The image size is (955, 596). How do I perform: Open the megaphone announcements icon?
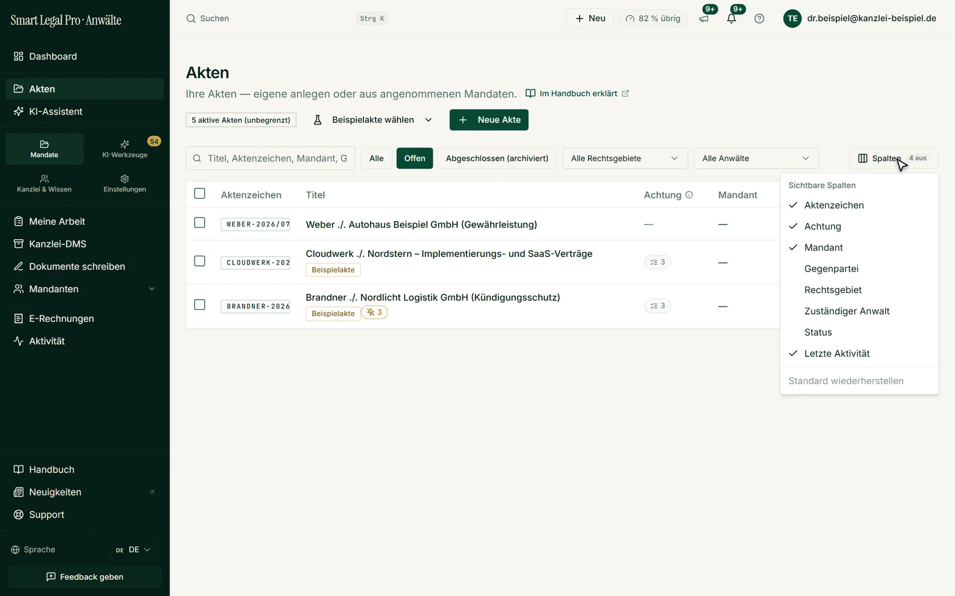pos(704,18)
